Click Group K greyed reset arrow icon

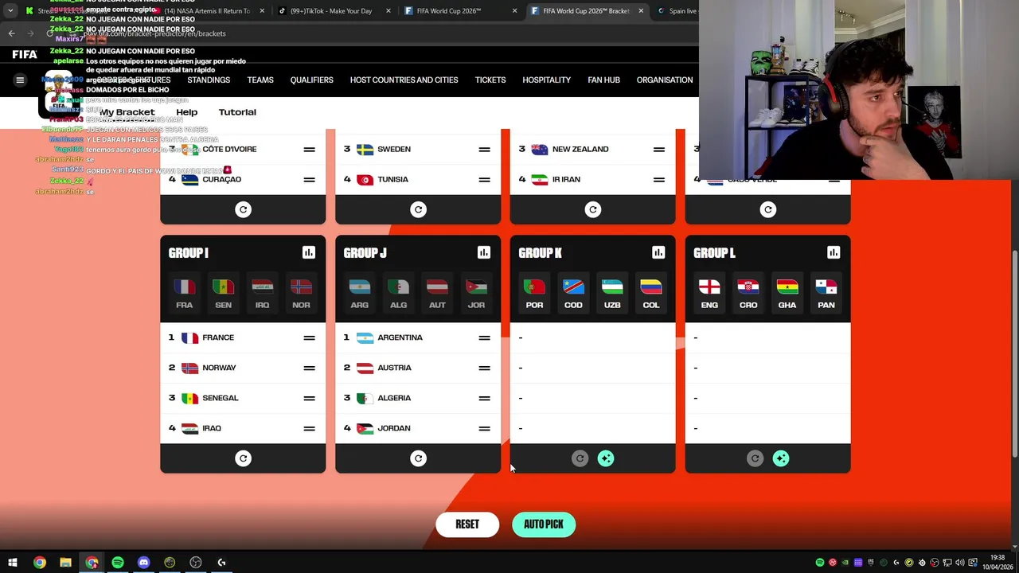coord(580,458)
